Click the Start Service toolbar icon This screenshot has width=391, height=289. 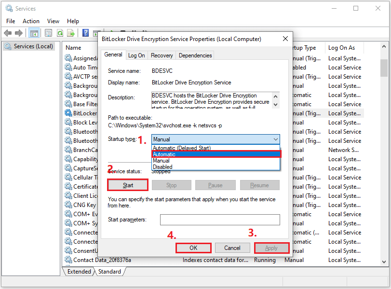pos(96,33)
